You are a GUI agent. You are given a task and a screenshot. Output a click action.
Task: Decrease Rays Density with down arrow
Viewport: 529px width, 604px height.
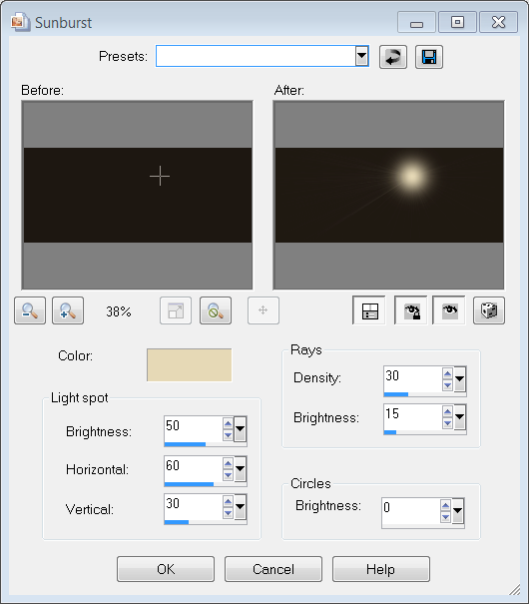tap(447, 385)
